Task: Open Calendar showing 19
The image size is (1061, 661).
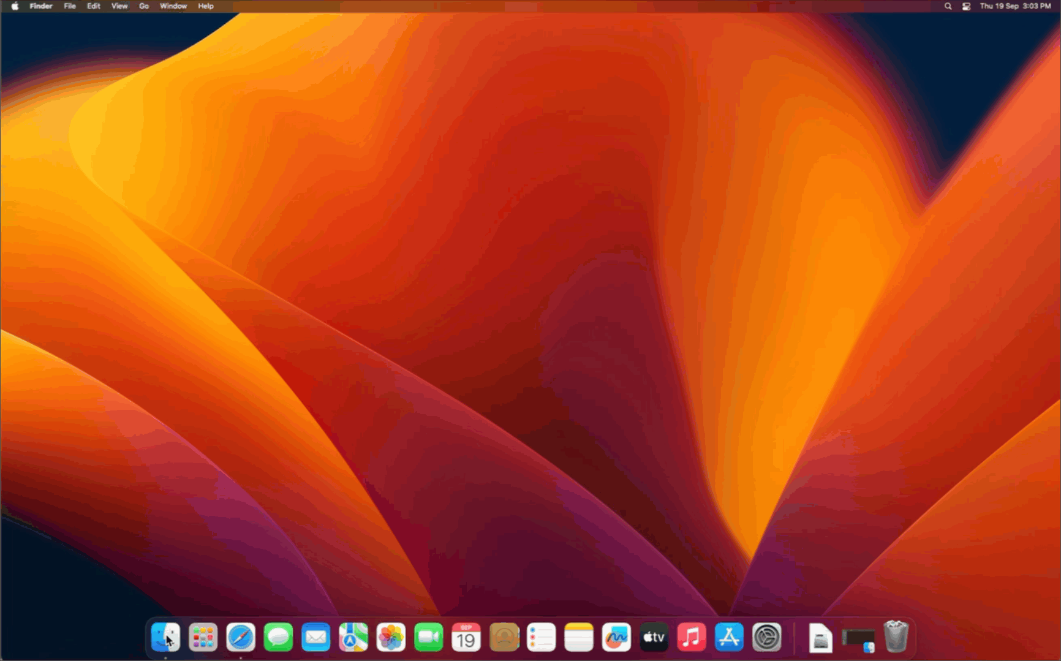Action: 466,638
